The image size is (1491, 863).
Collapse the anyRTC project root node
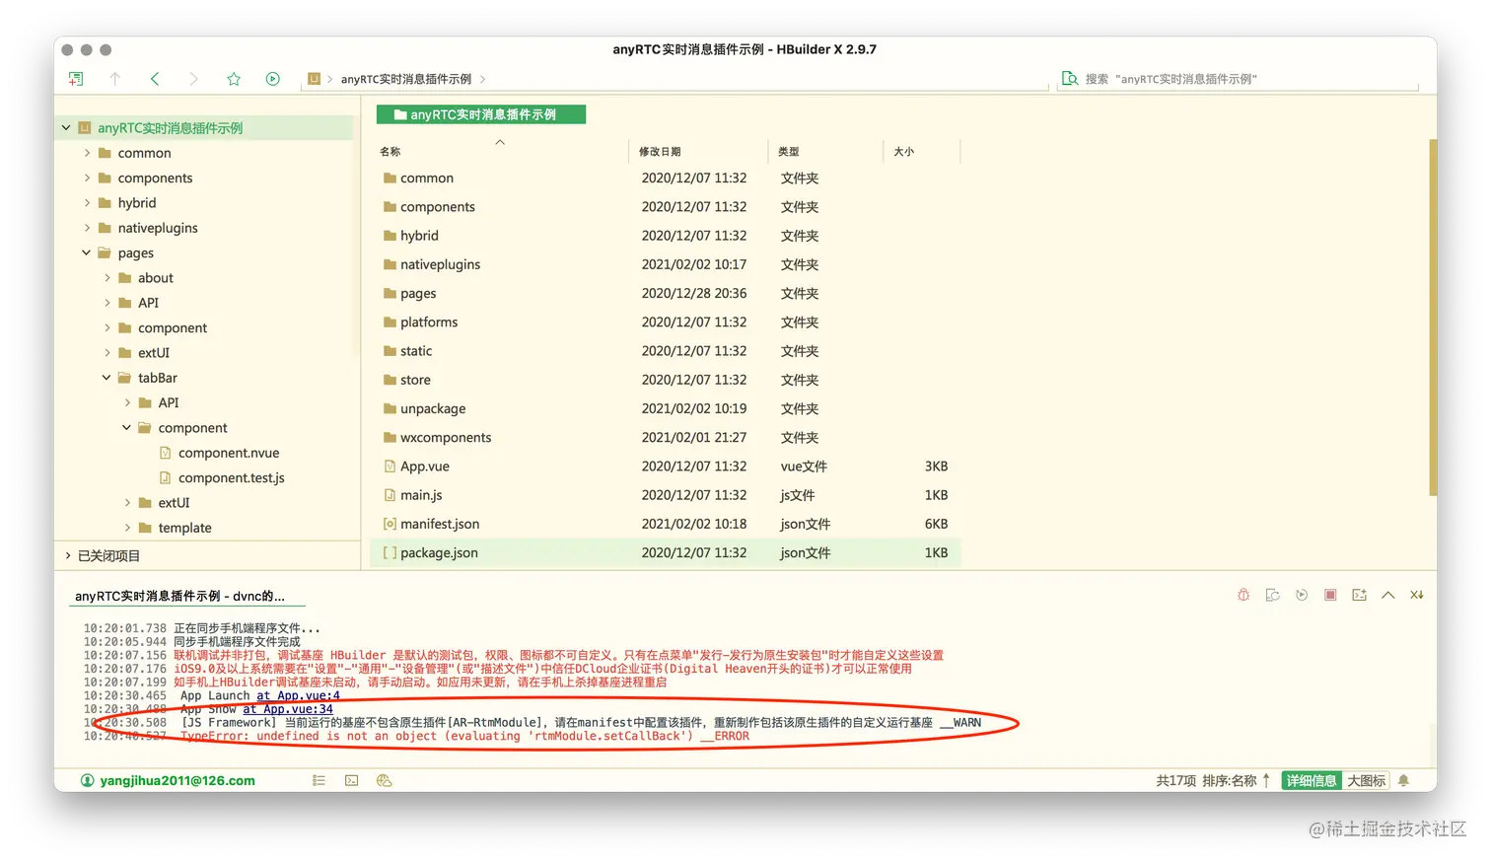point(66,127)
